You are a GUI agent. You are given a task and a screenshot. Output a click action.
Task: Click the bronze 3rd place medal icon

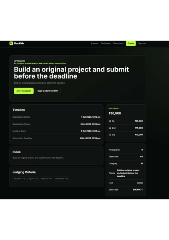click(110, 135)
